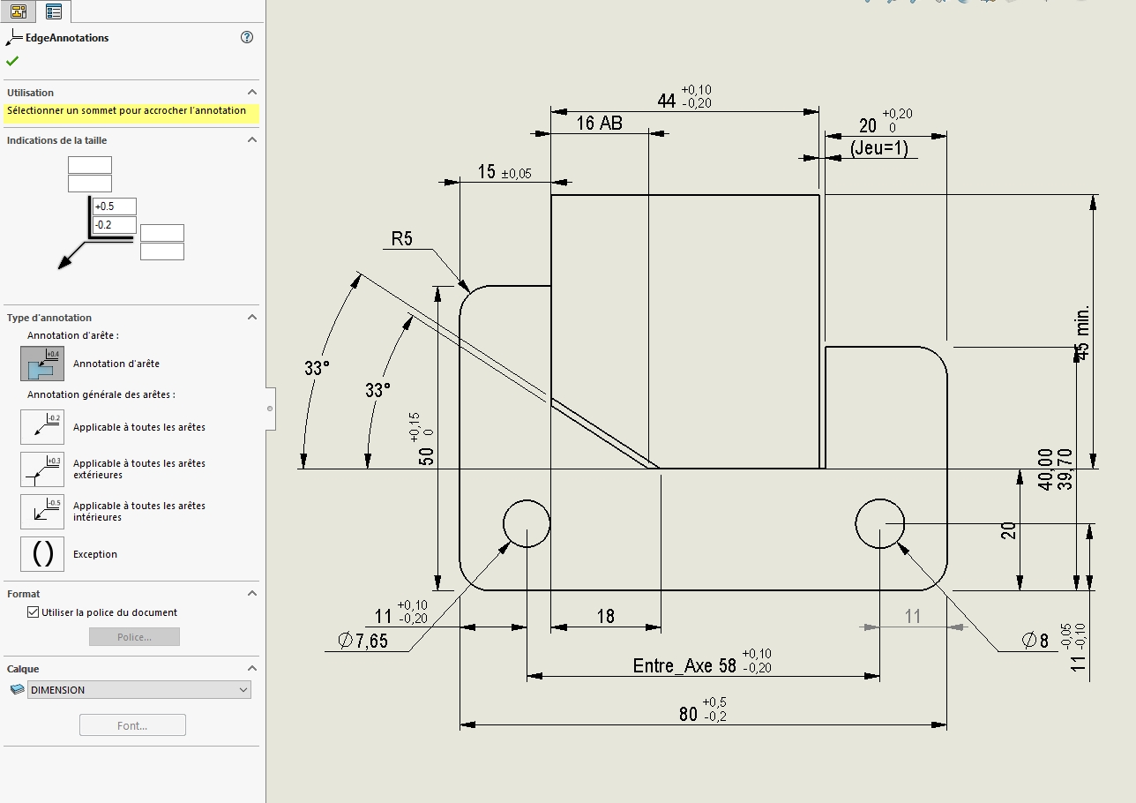Choose 'Applicable à toutes les arêtes' icon
Image resolution: width=1136 pixels, height=803 pixels.
42,427
